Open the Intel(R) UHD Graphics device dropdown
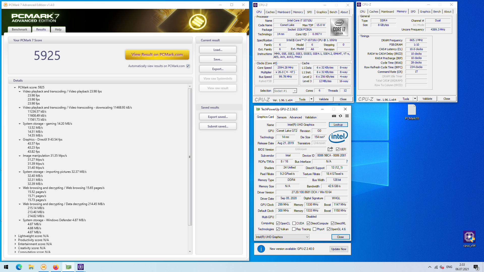 [282, 237]
